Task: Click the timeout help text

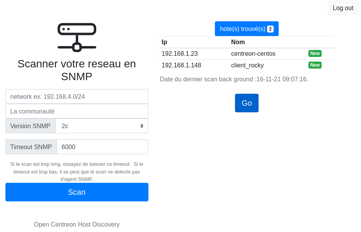Action: click(77, 172)
